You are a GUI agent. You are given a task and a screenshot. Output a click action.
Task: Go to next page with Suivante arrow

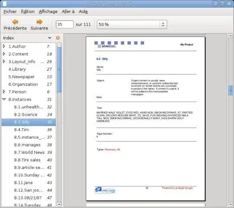(39, 25)
